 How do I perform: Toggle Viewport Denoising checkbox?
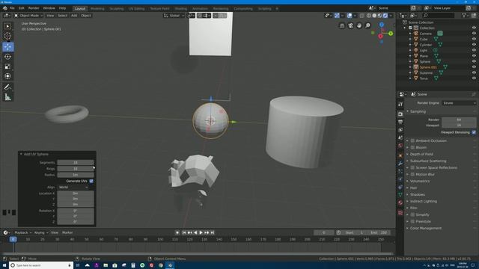(x=474, y=132)
